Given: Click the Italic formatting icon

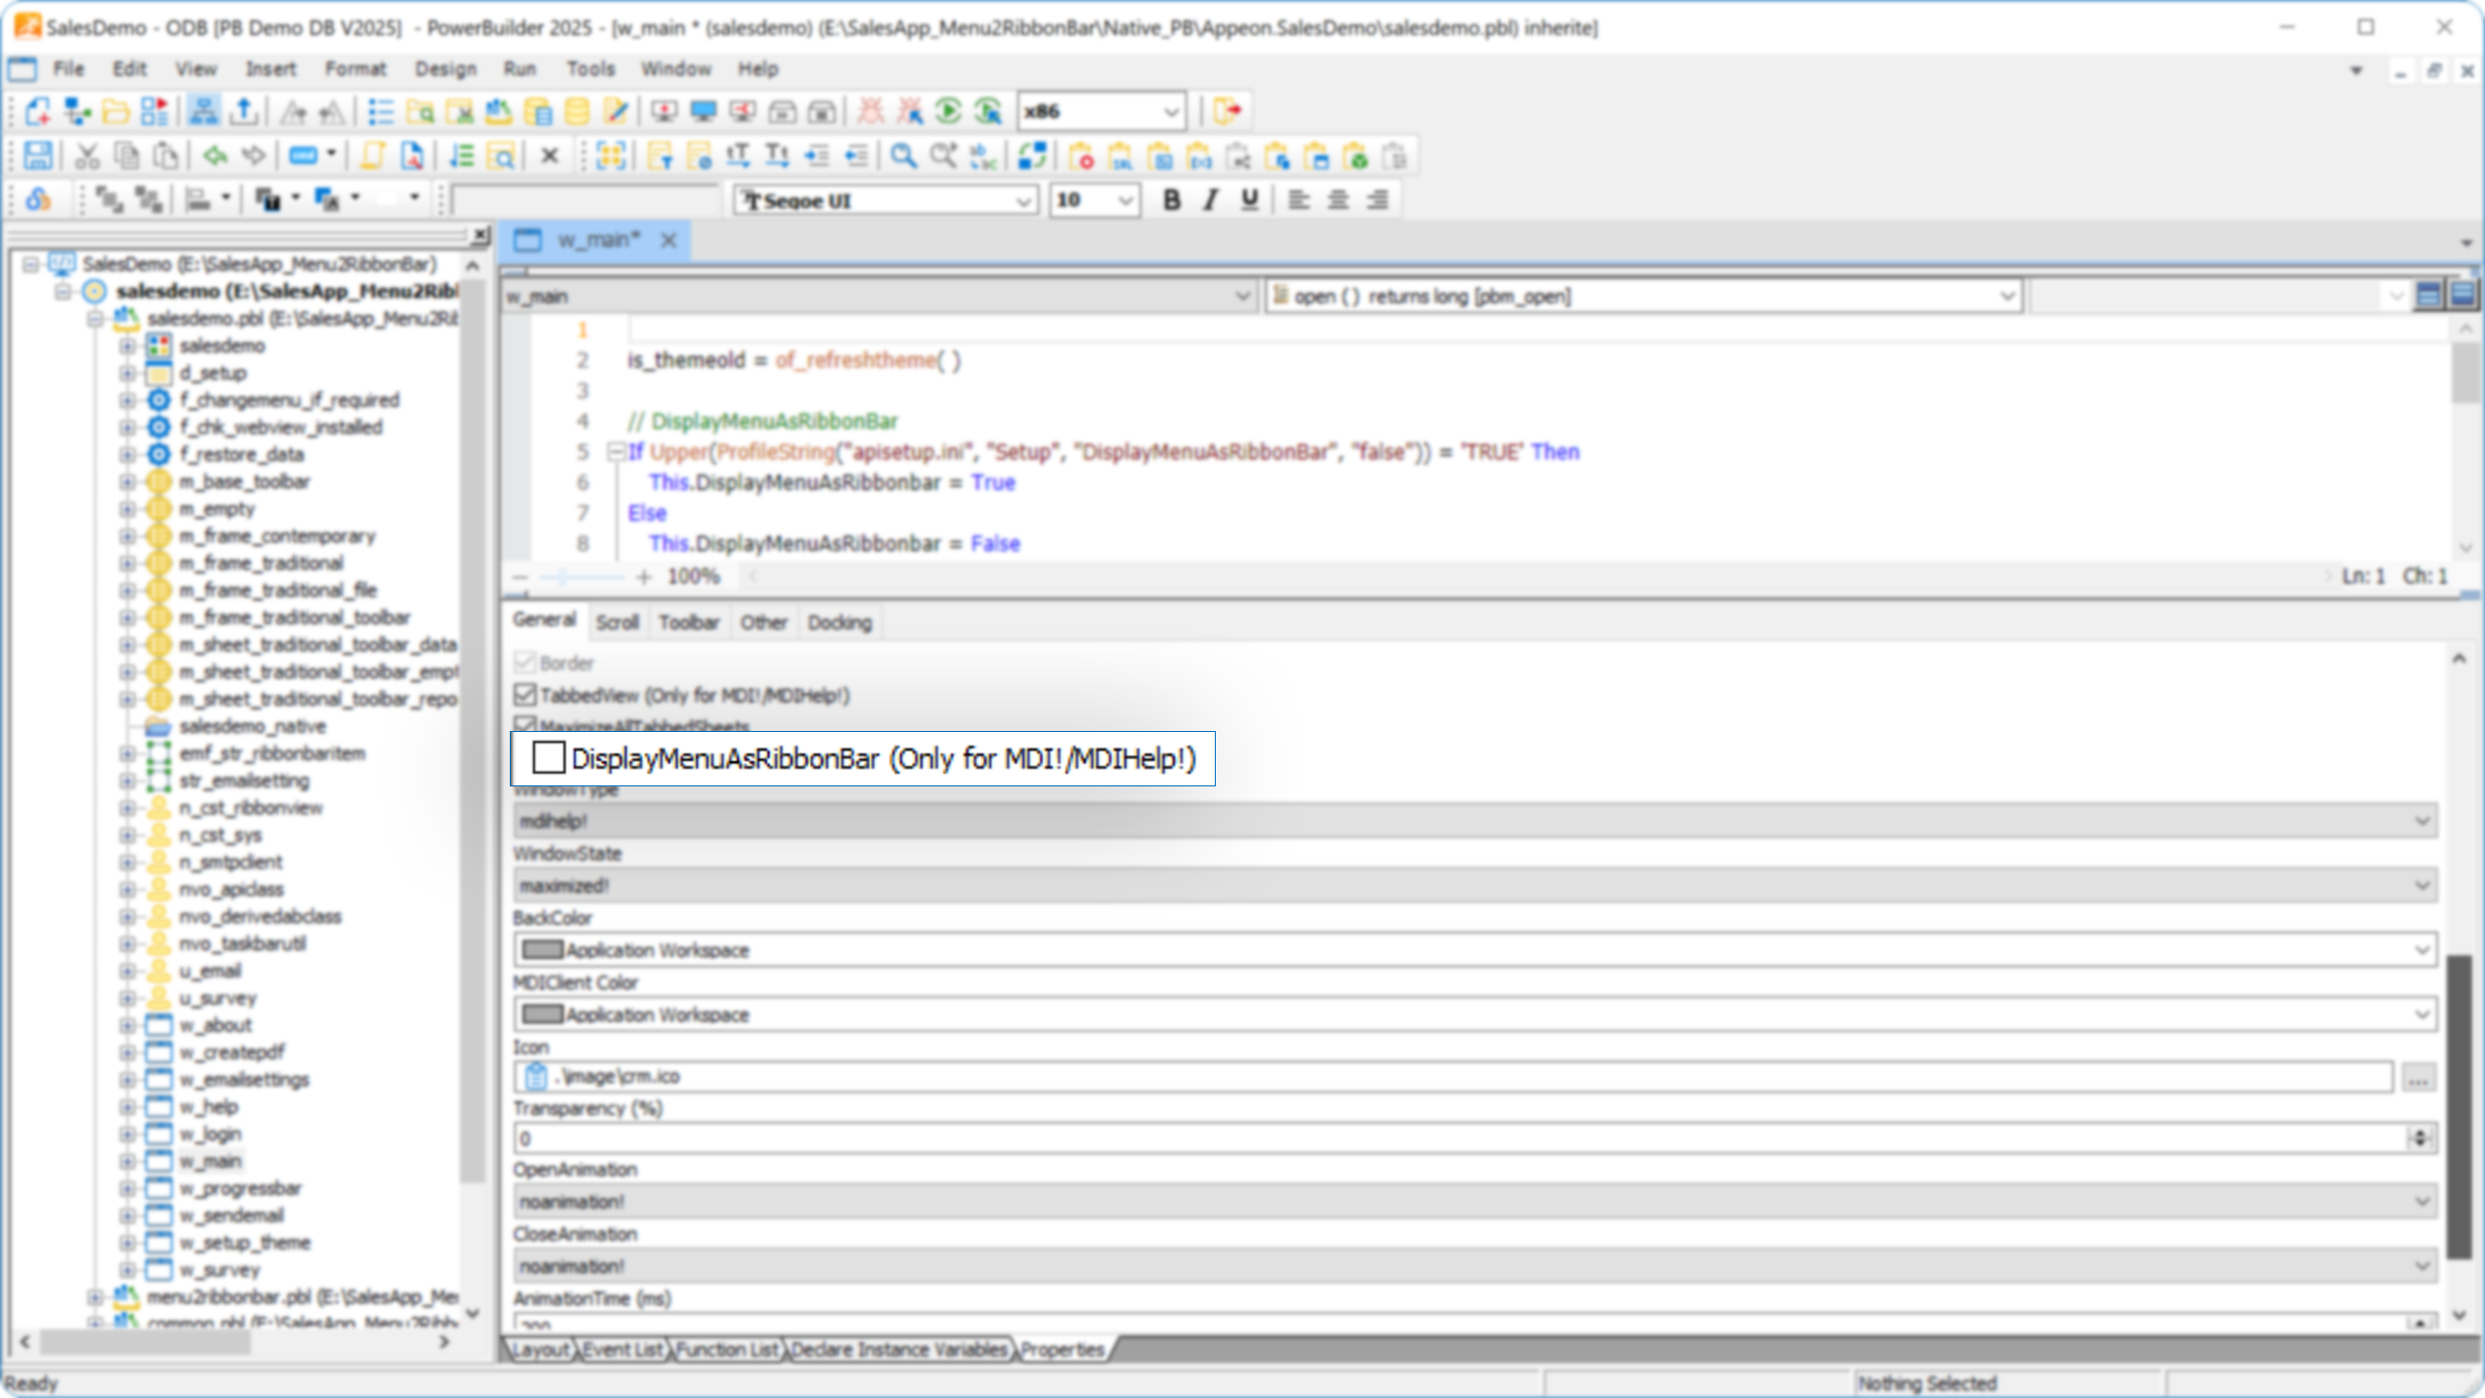Looking at the screenshot, I should pos(1210,200).
